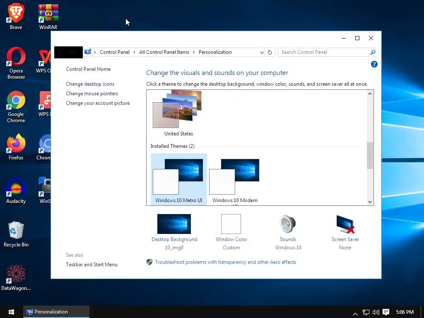Select the United States theme
Screen dimensions: 424x318
[178, 113]
